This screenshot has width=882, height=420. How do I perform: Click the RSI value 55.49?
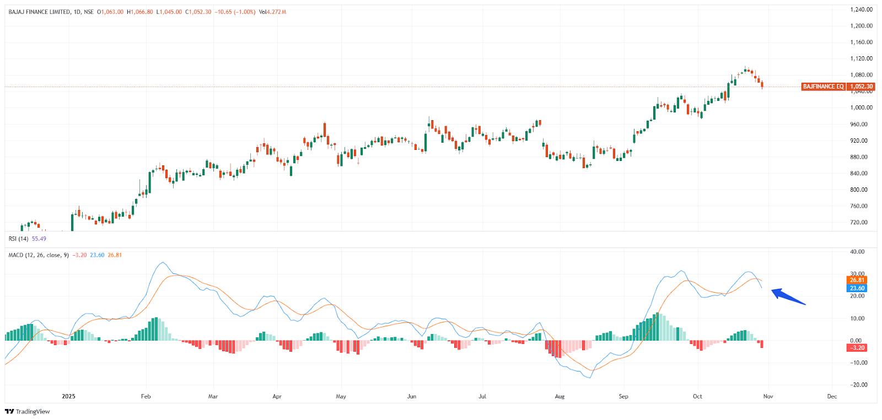point(39,239)
